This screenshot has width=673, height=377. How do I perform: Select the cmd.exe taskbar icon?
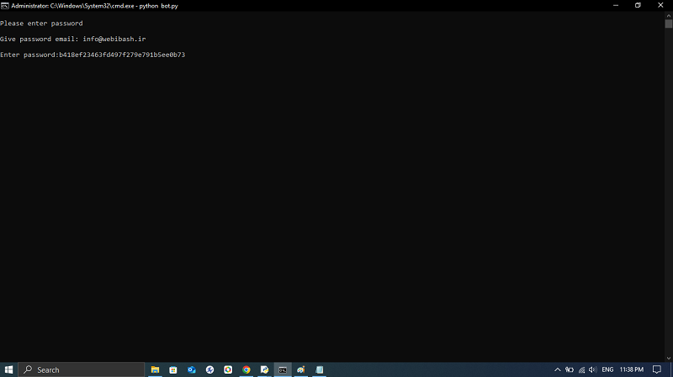[283, 369]
